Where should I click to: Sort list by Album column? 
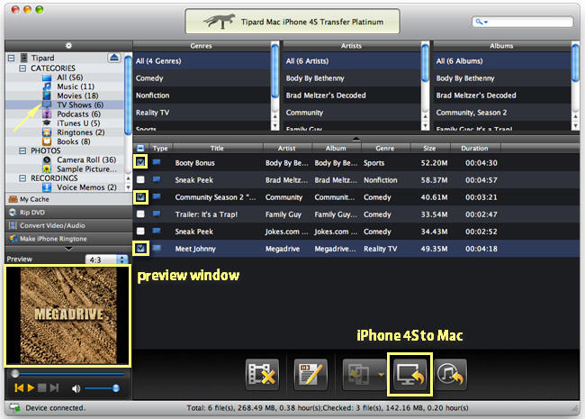point(337,149)
